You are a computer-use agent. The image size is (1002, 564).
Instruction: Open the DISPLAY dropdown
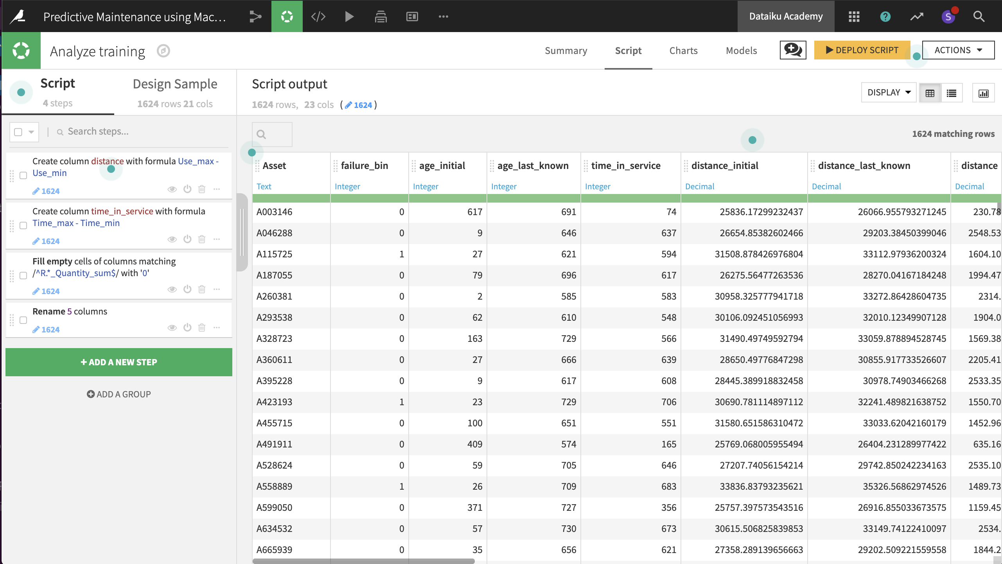[x=889, y=93]
